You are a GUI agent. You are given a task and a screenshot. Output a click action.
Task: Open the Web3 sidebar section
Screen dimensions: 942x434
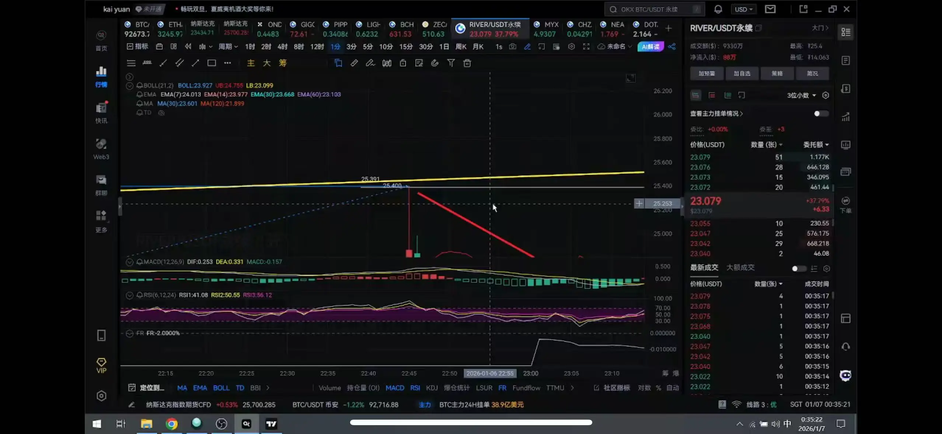click(x=101, y=149)
